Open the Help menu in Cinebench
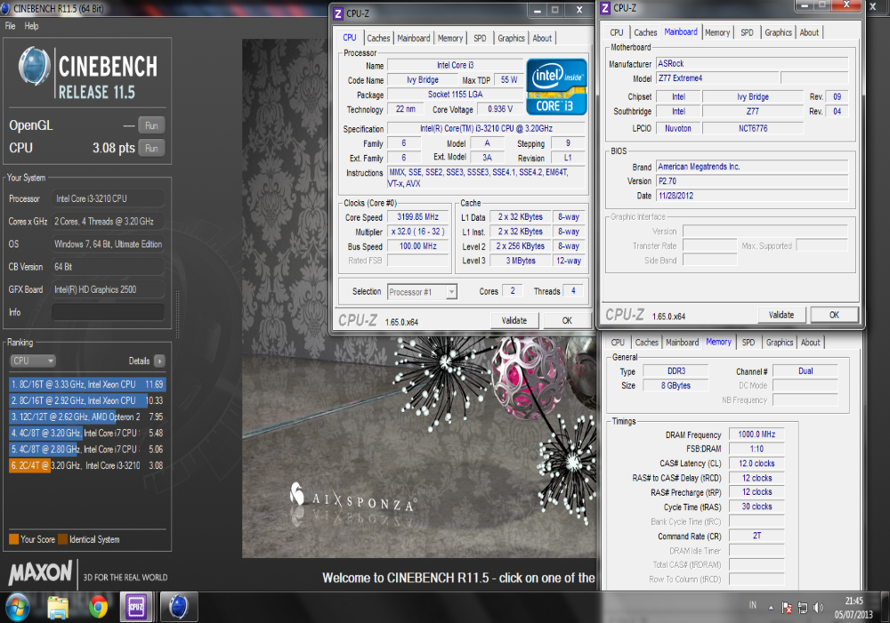890x623 pixels. pos(31,26)
